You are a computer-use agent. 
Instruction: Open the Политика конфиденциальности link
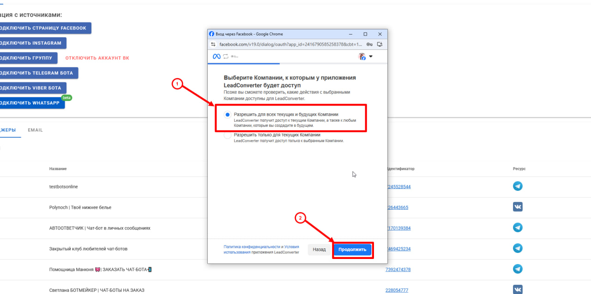point(252,247)
